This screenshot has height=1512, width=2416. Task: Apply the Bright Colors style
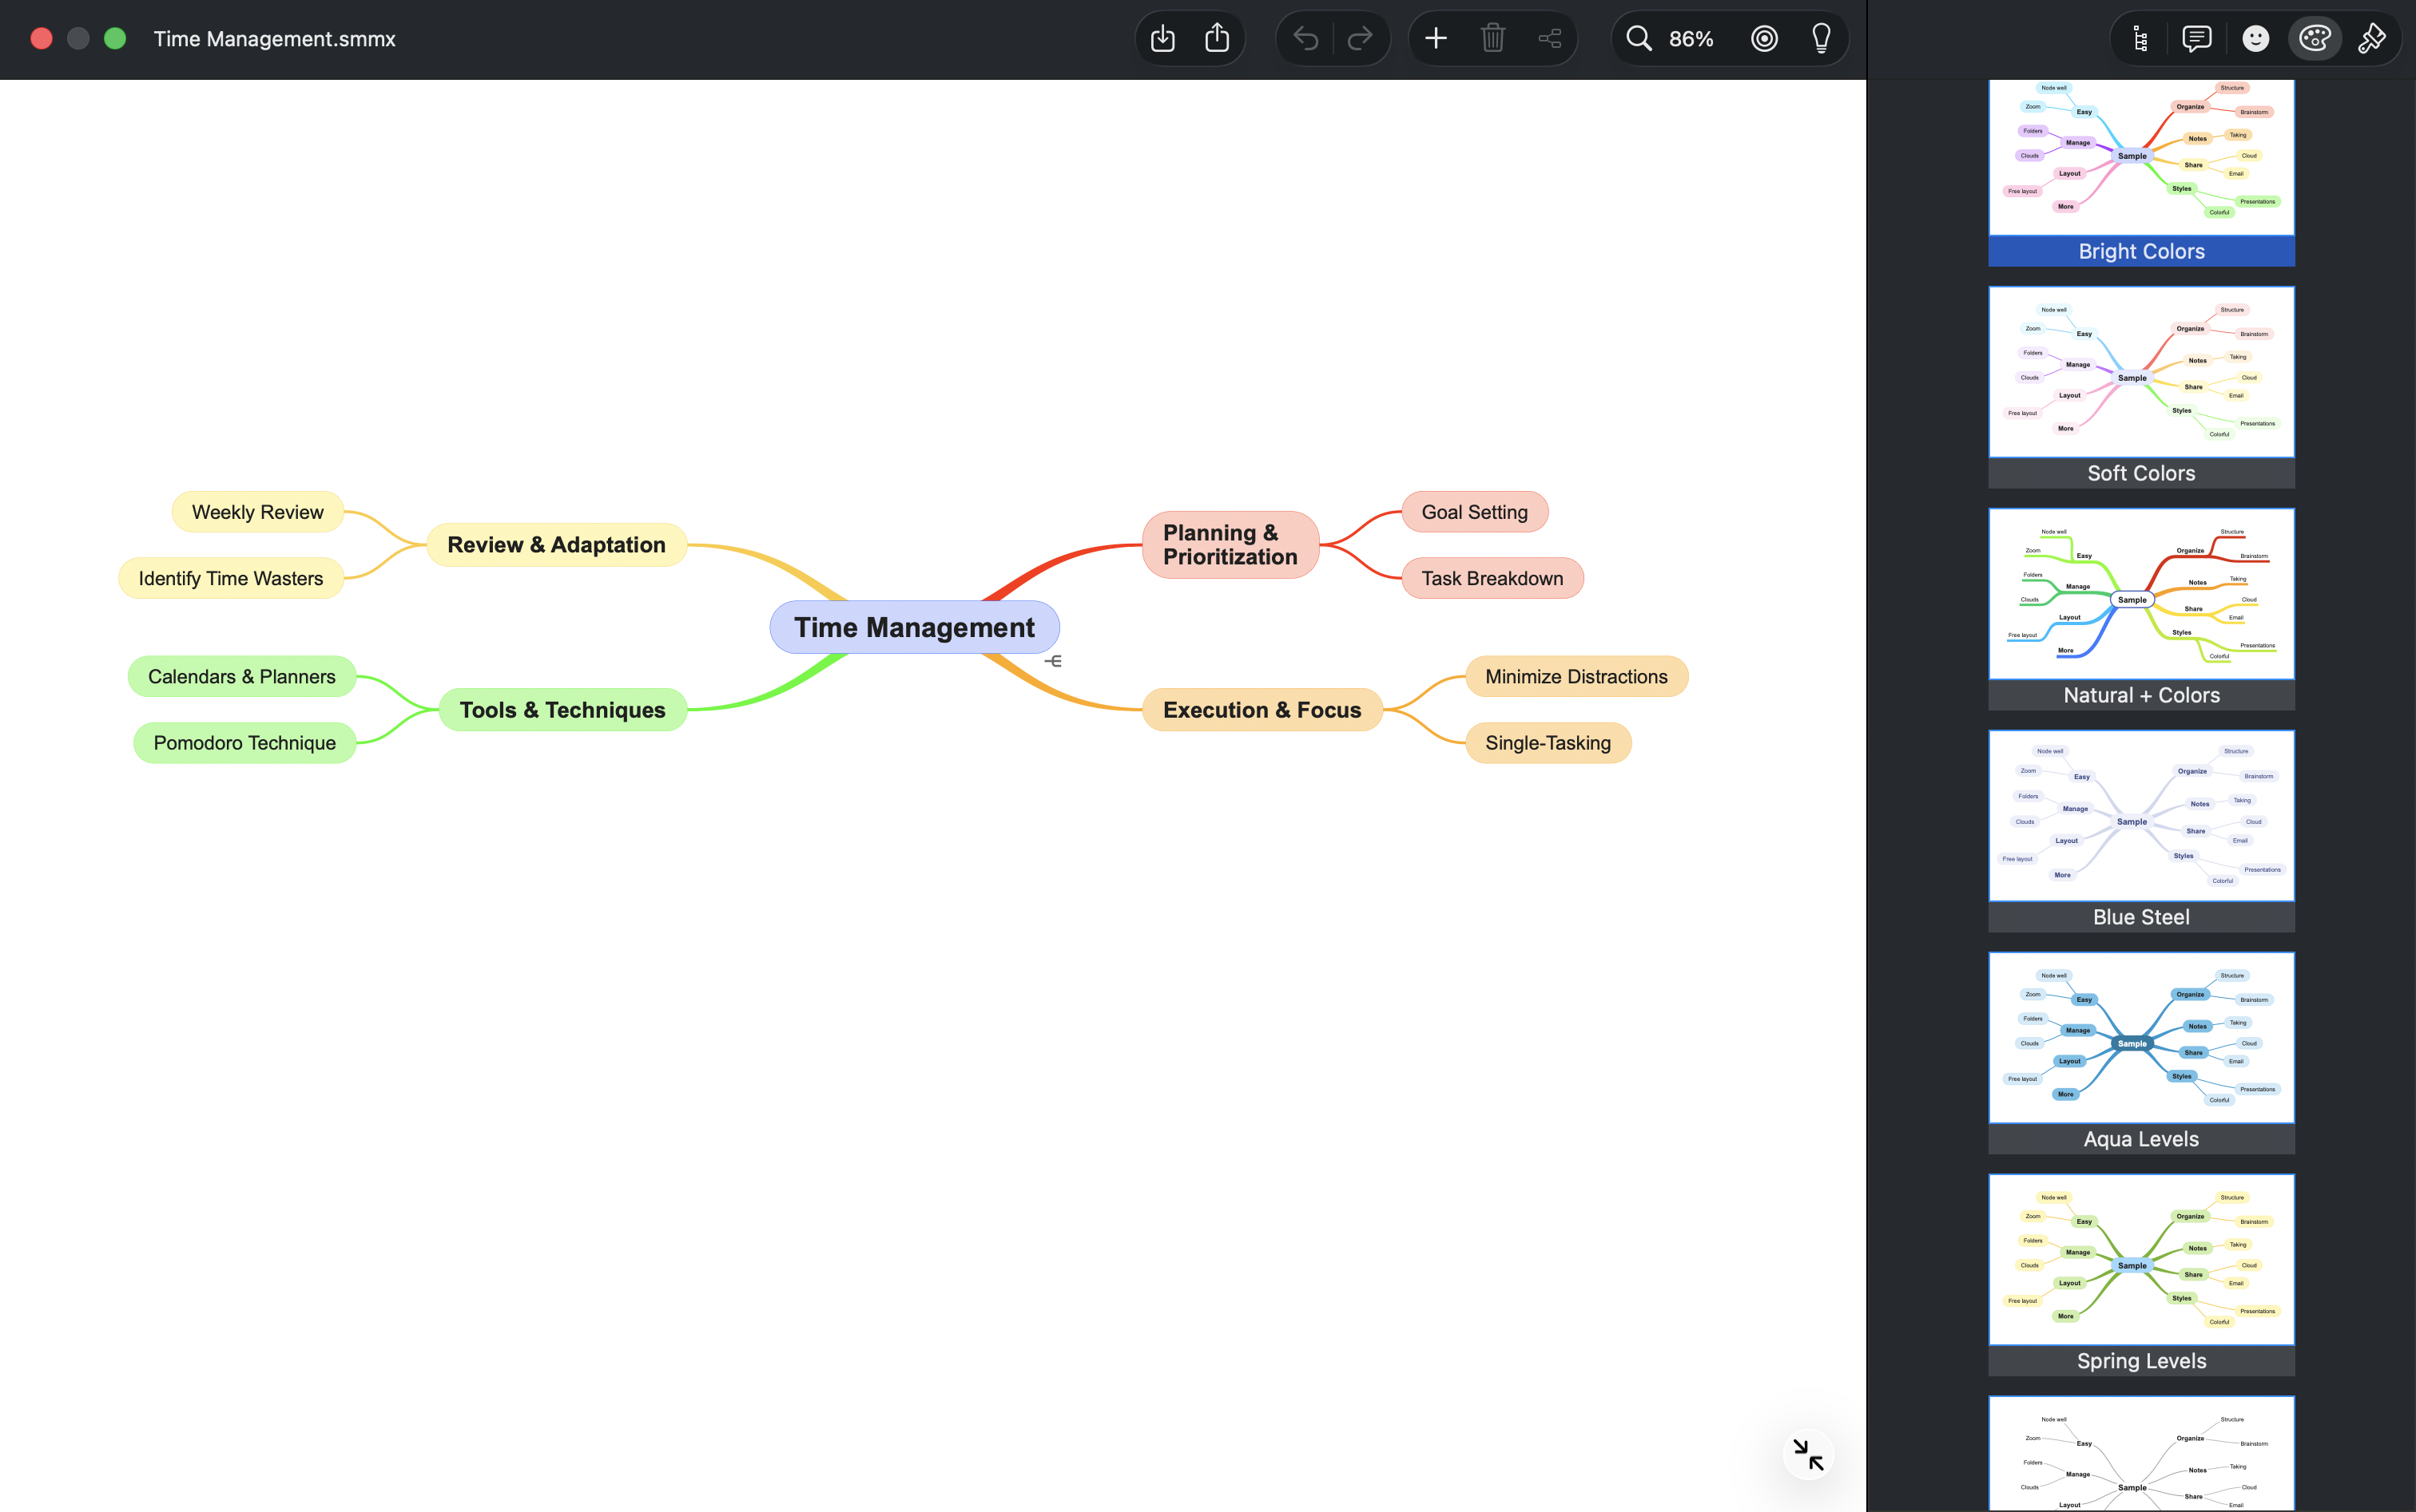point(2141,173)
